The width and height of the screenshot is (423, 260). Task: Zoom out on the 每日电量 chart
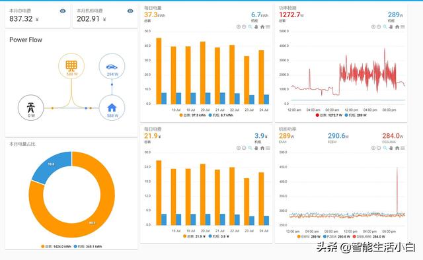tap(244, 27)
